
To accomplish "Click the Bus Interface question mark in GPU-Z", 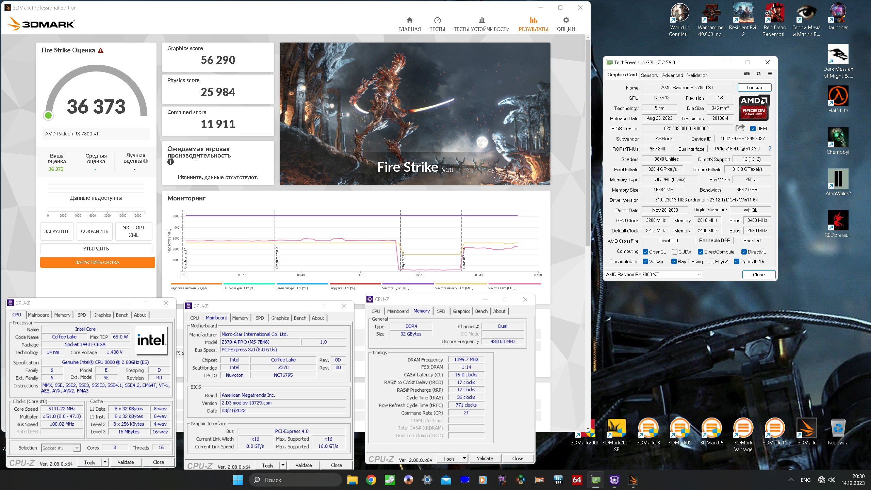I will coord(770,149).
